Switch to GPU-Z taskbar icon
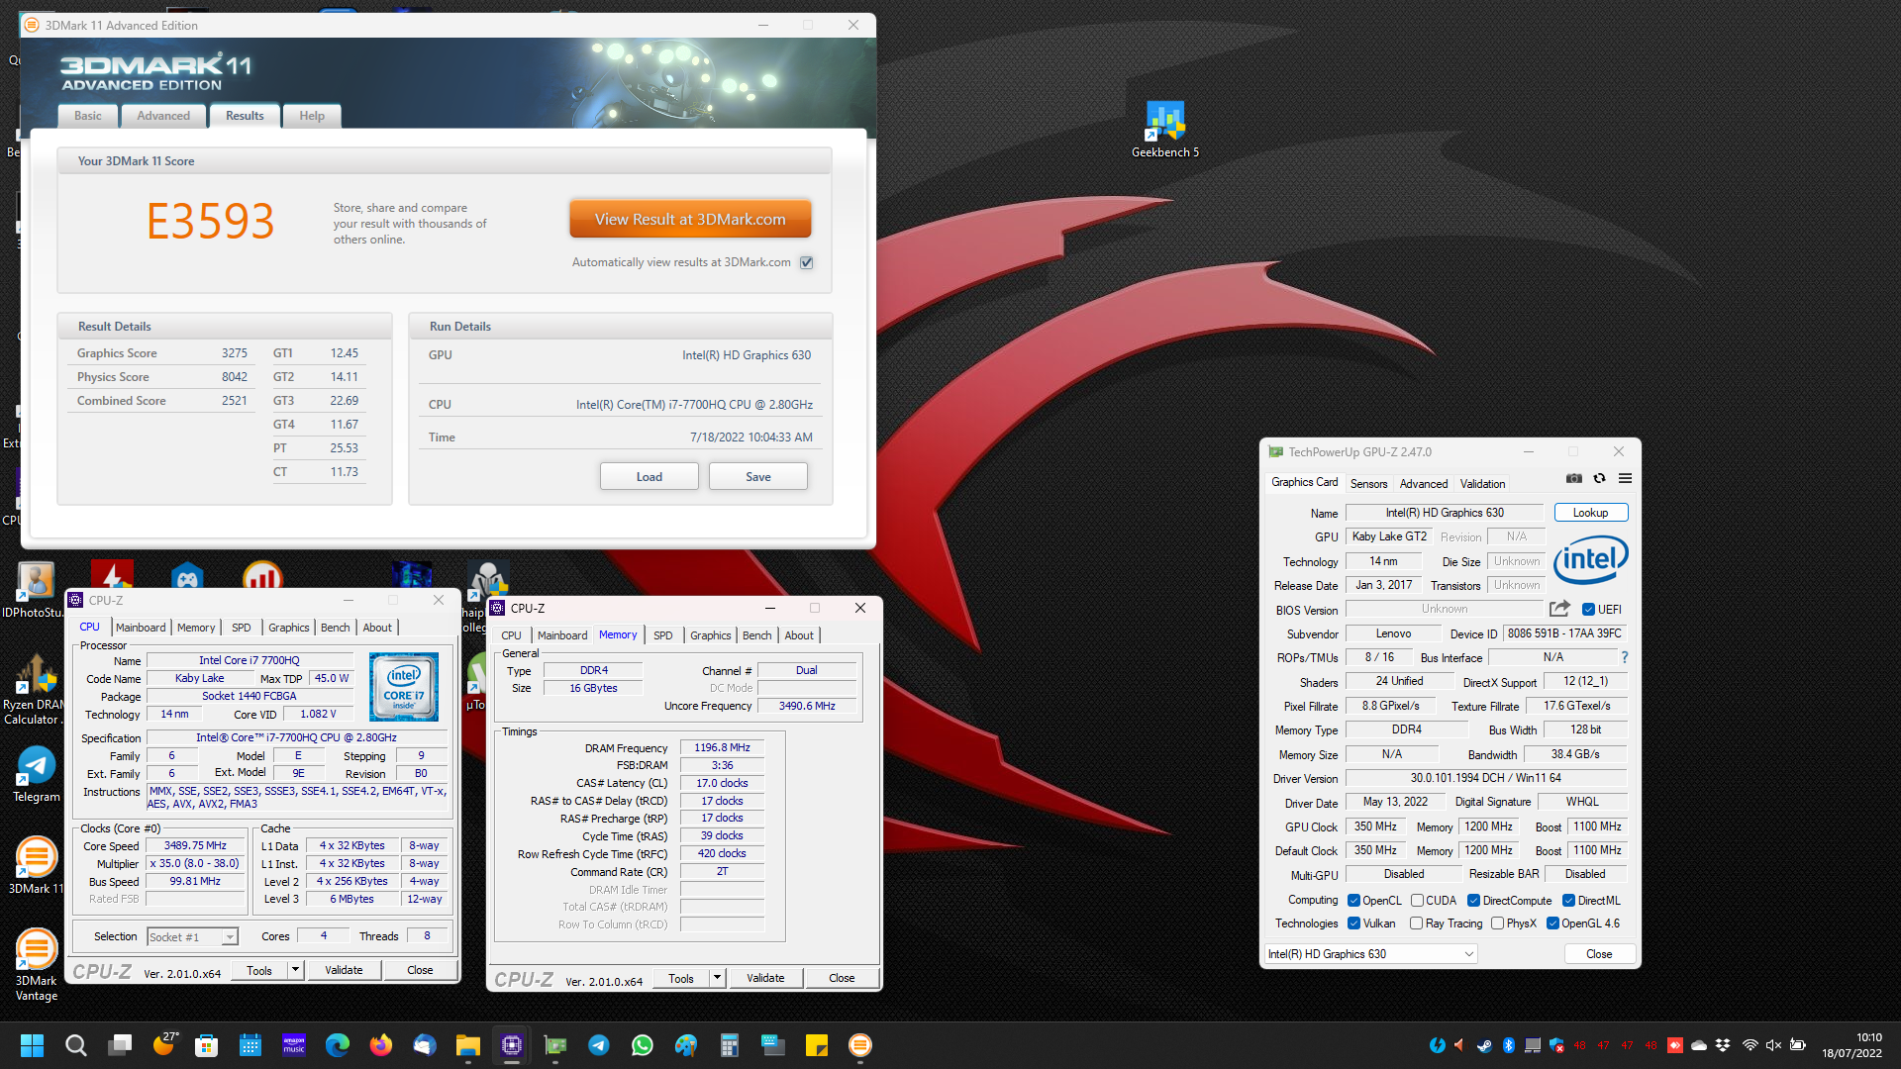 555,1045
